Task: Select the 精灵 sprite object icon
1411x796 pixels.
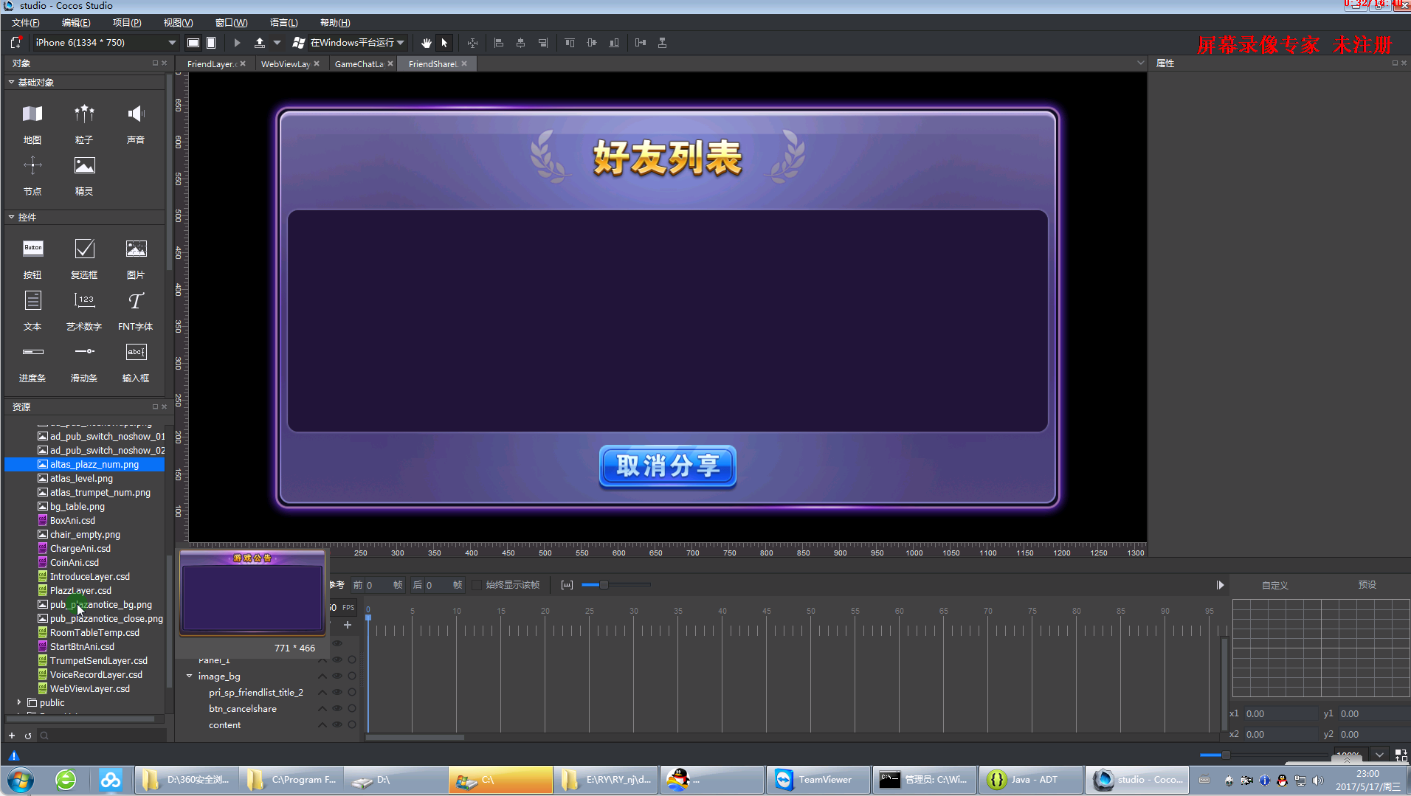Action: coord(84,166)
